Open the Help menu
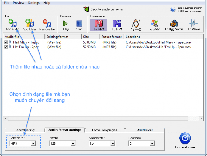 (47, 3)
